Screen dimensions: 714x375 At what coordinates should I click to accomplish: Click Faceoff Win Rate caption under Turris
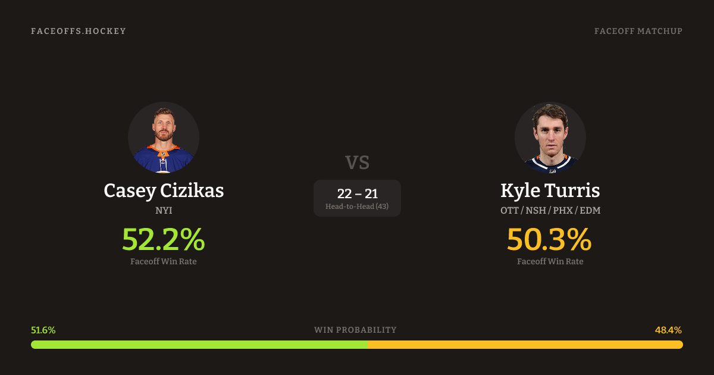coord(550,261)
